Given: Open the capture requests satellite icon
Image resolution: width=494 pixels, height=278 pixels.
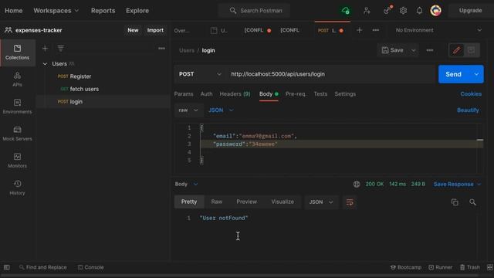Looking at the screenshot, I should (x=387, y=11).
